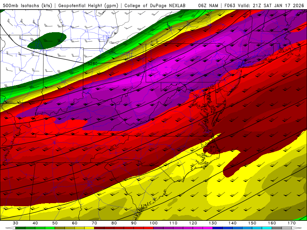Click the "F063 Valid: 21Z SAT JAN 17 2026" text
This screenshot has width=307, height=230.
click(x=264, y=6)
